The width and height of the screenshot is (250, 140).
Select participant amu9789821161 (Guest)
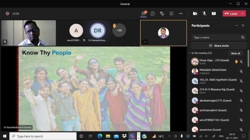(218, 120)
